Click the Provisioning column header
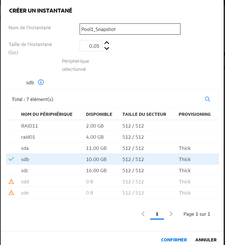Screen dimensions: 225x245 tap(194, 114)
